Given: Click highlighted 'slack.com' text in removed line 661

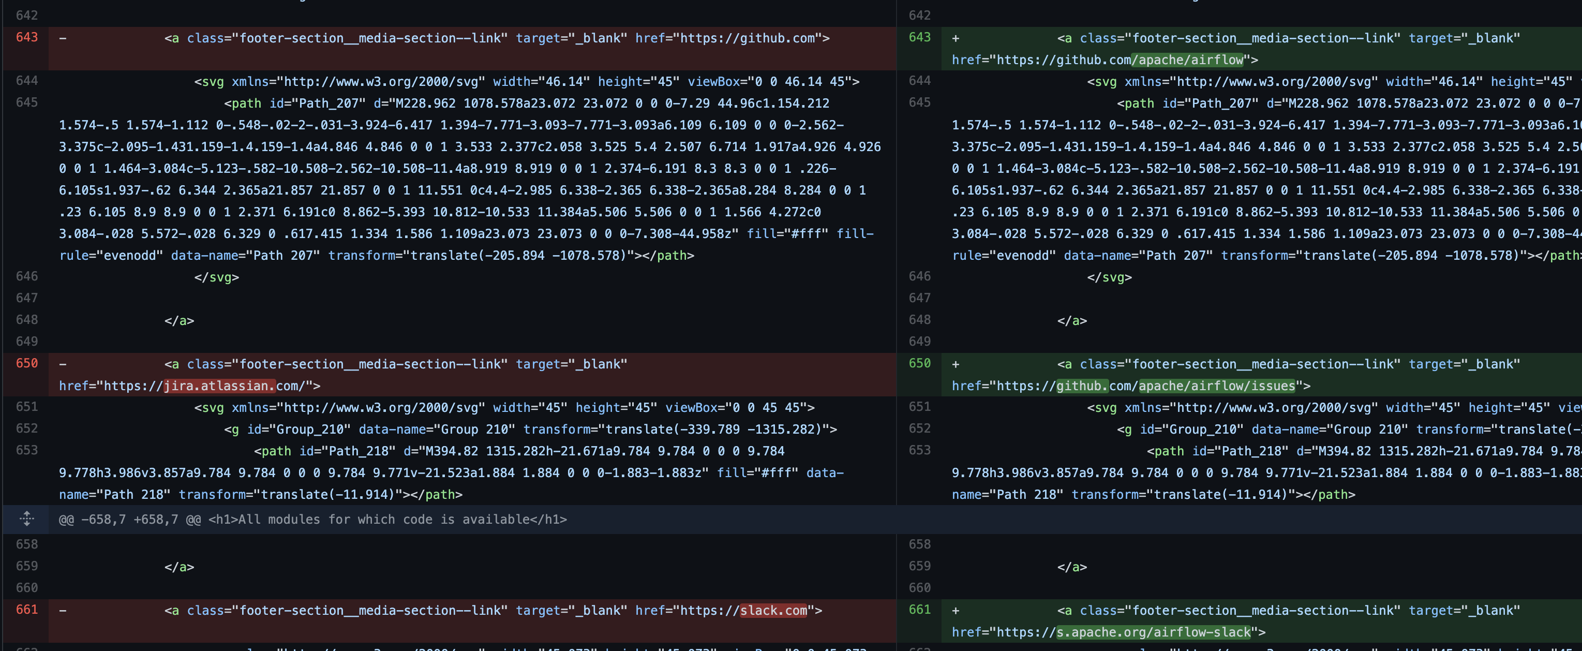Looking at the screenshot, I should point(773,611).
